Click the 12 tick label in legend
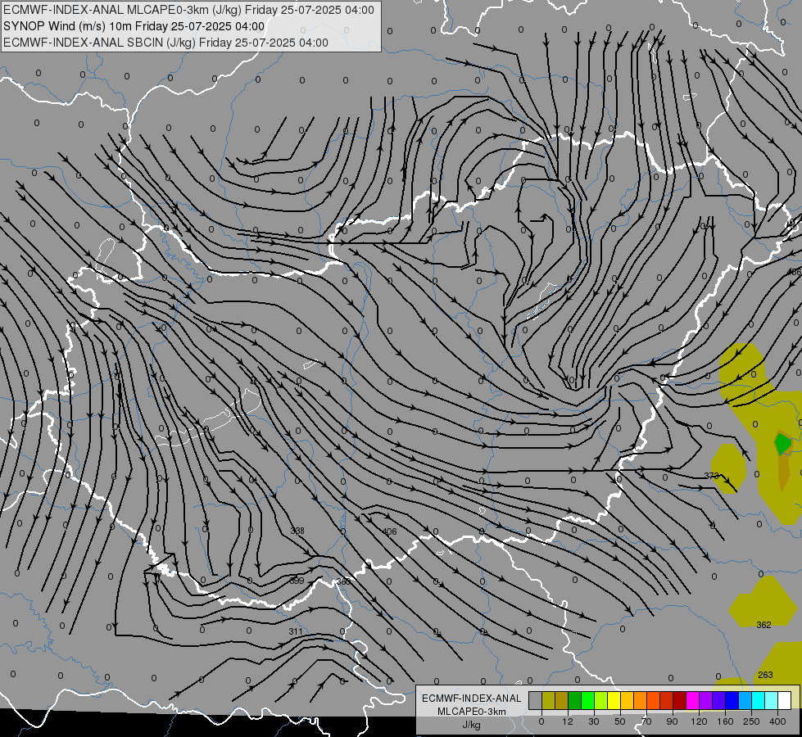This screenshot has height=737, width=802. pos(568,721)
